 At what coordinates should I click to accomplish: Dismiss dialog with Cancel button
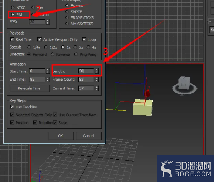89,136
